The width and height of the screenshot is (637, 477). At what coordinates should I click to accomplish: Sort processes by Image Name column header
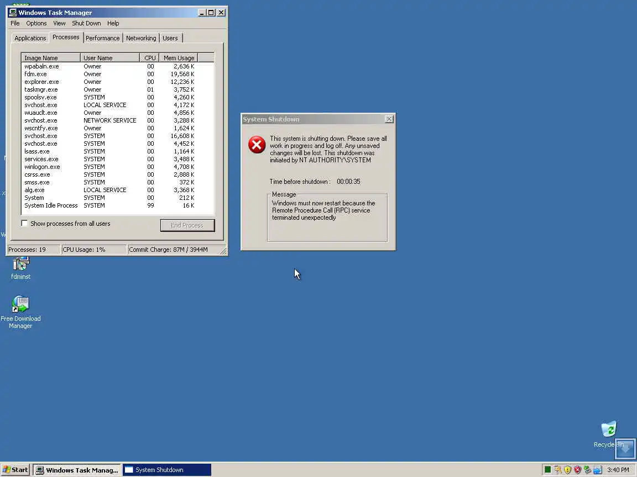51,57
